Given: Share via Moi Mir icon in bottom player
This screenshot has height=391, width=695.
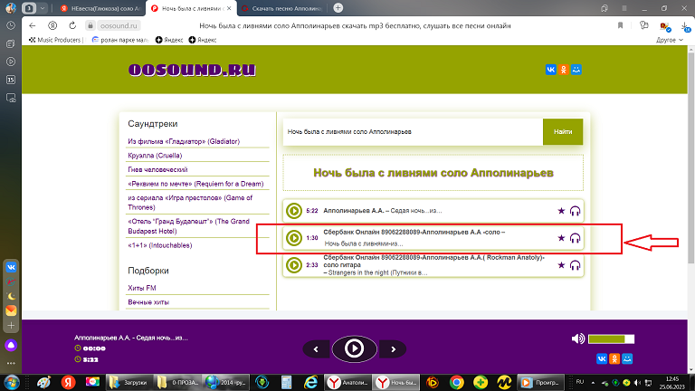Looking at the screenshot, I should (x=627, y=358).
